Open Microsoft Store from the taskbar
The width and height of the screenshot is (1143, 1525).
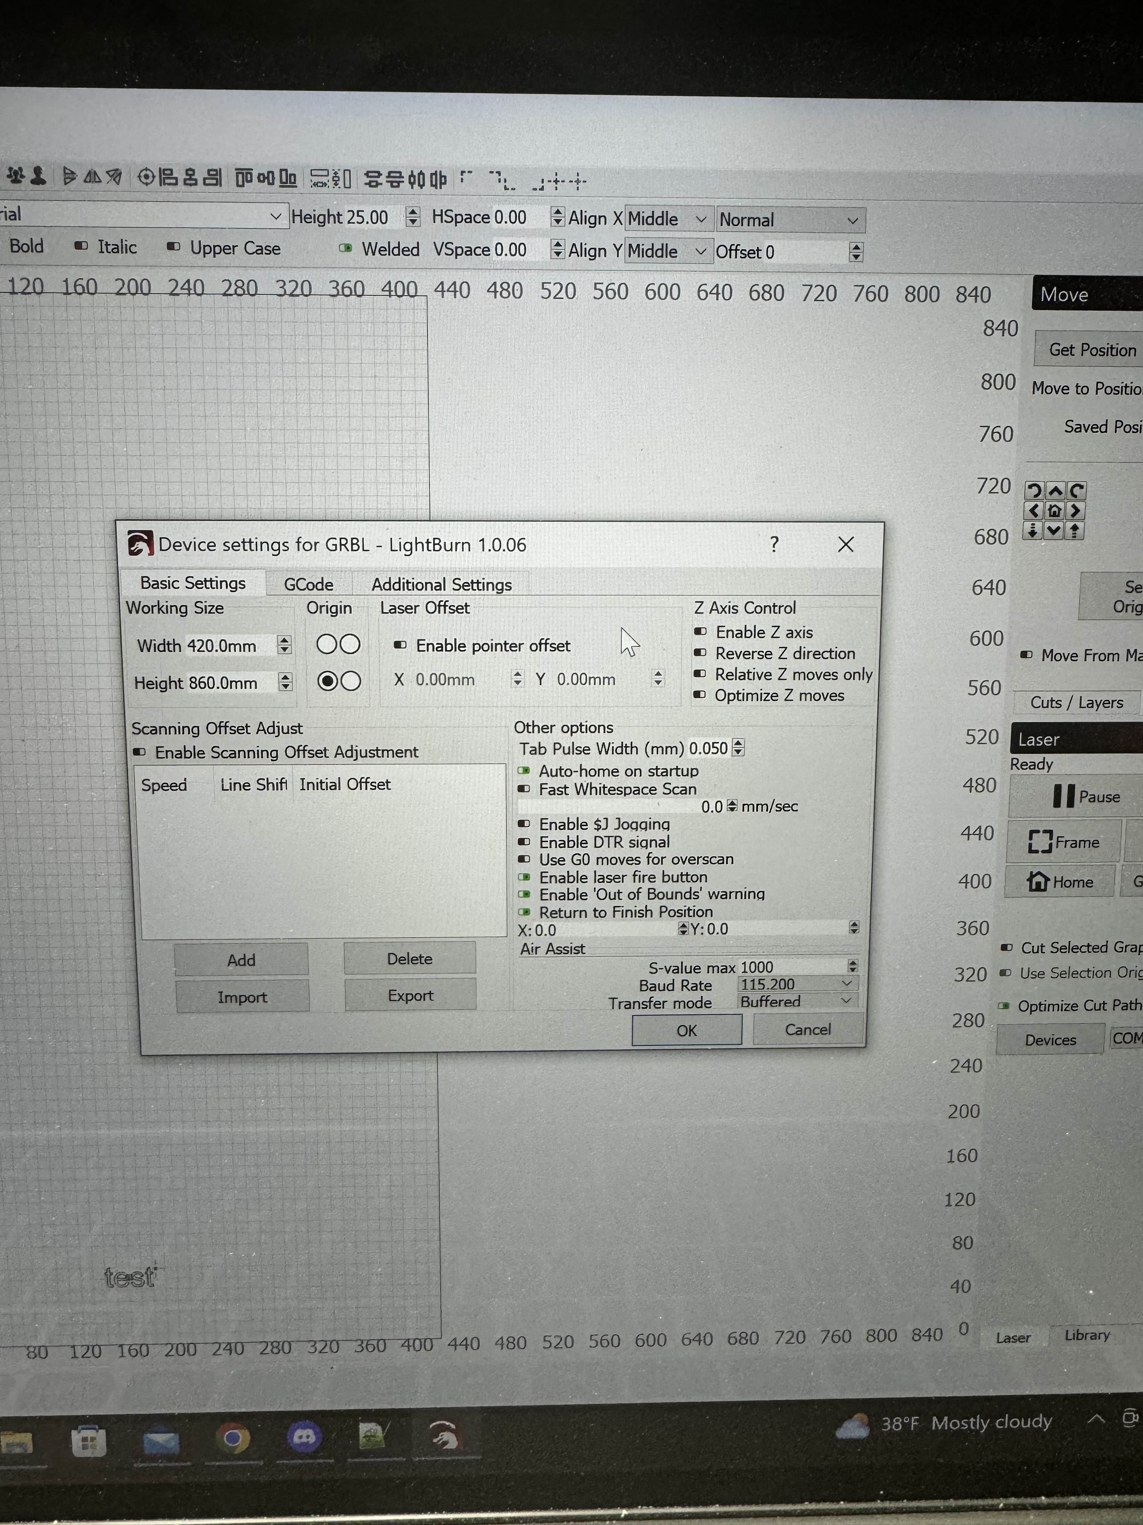[89, 1441]
